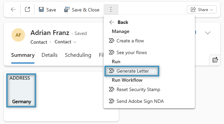Select Create a flow
The image size is (224, 124).
(x=127, y=41)
